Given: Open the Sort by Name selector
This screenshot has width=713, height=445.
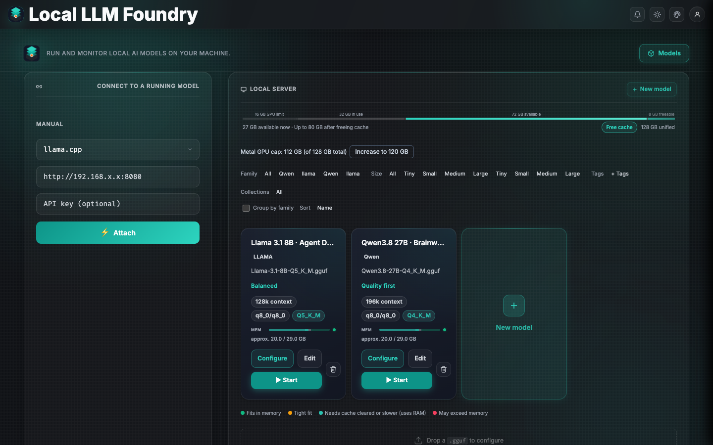Looking at the screenshot, I should [325, 208].
